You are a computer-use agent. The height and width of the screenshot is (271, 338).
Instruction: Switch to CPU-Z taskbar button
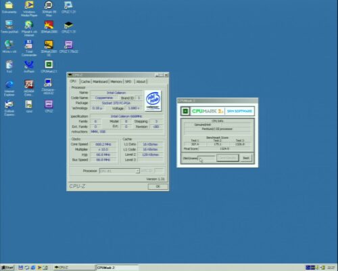click(x=74, y=268)
